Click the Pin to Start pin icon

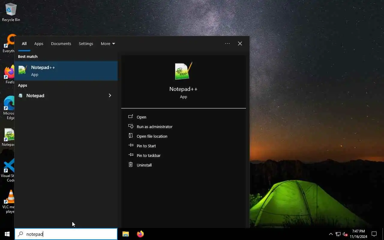[x=130, y=145]
